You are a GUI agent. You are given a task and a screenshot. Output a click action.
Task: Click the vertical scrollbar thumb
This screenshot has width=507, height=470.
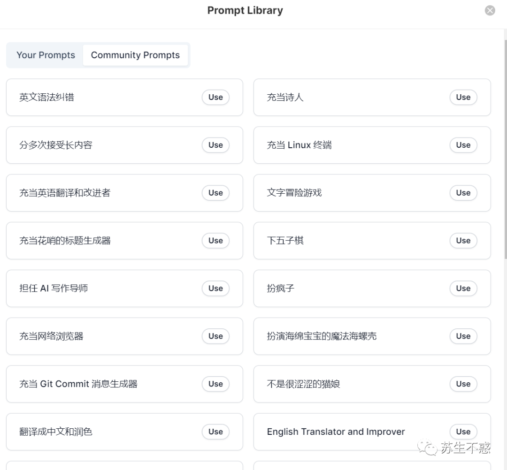point(505,149)
